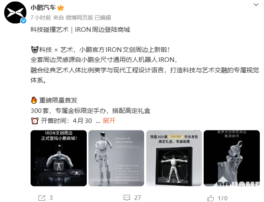Open the 小鹏汽车 account name link

pos(43,8)
